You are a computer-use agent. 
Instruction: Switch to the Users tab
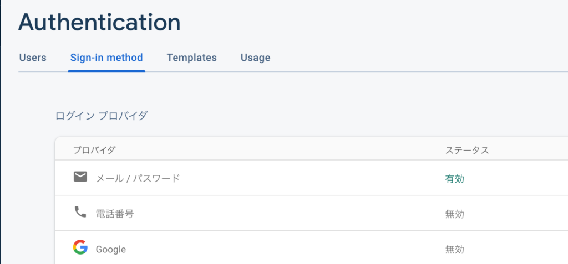pos(33,58)
